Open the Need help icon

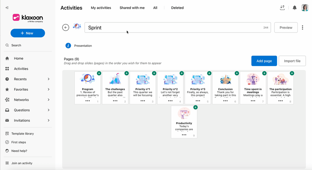coord(7,151)
